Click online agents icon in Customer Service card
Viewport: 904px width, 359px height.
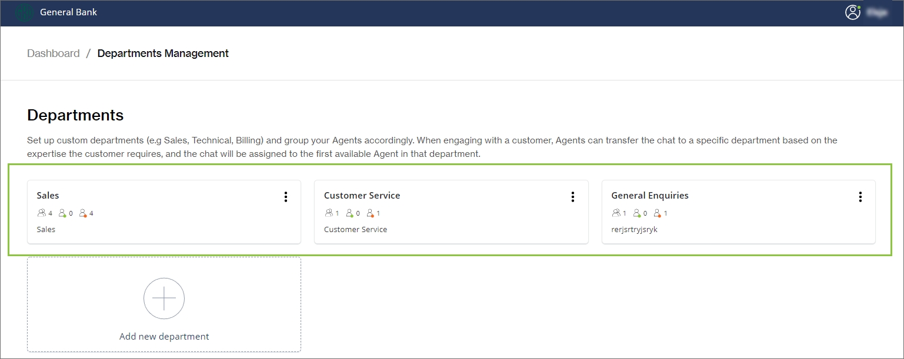click(349, 213)
